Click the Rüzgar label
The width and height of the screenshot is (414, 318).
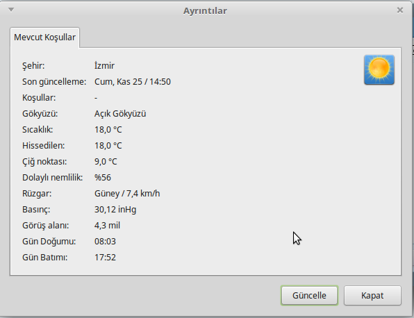click(x=37, y=194)
